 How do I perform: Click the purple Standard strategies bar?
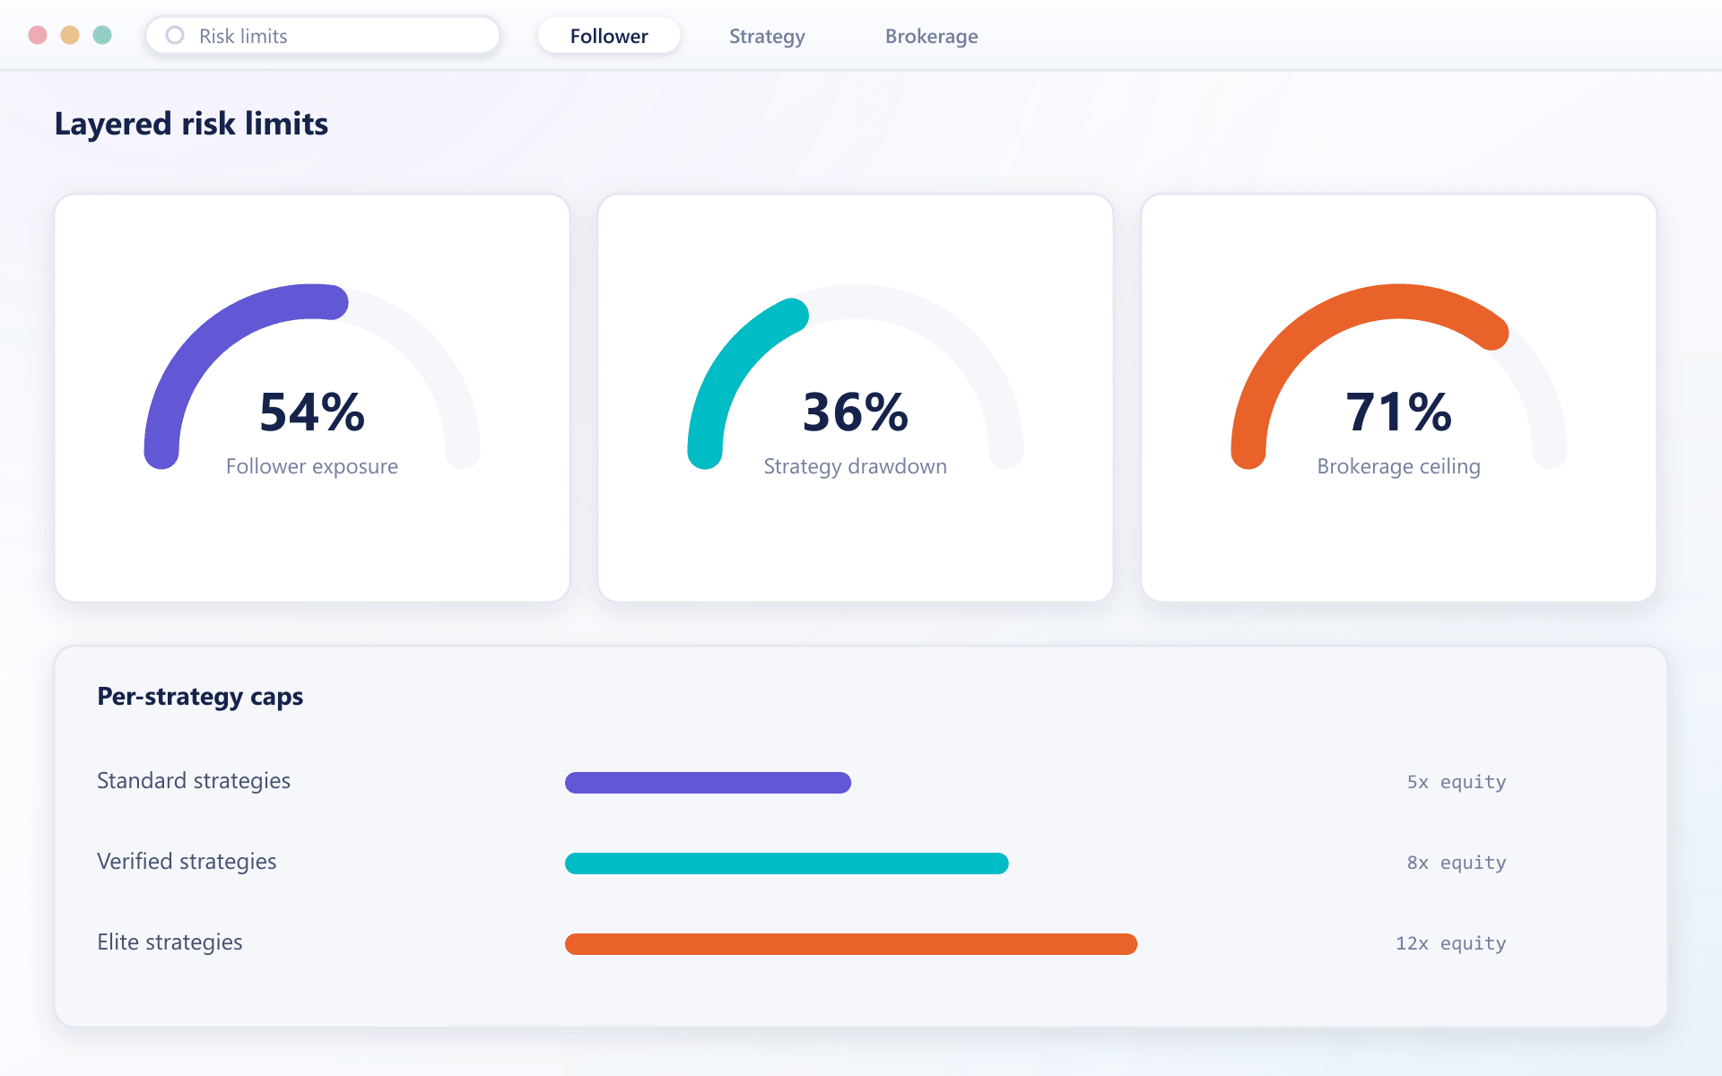(x=708, y=783)
